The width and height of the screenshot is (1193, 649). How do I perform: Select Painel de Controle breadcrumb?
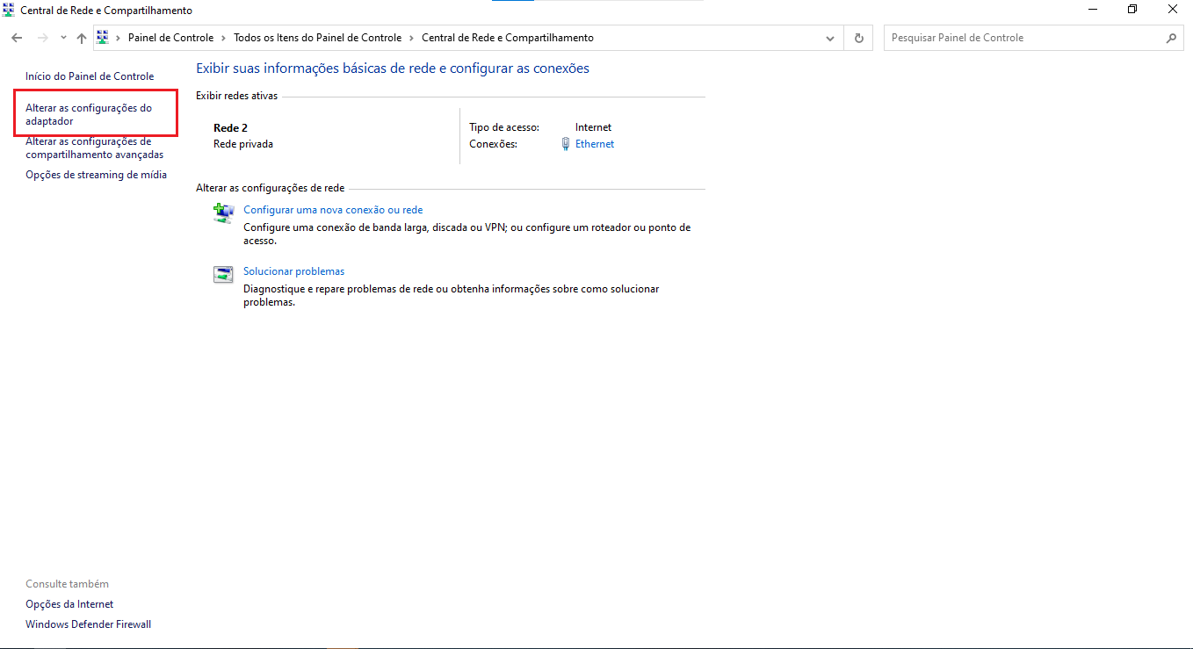tap(170, 38)
